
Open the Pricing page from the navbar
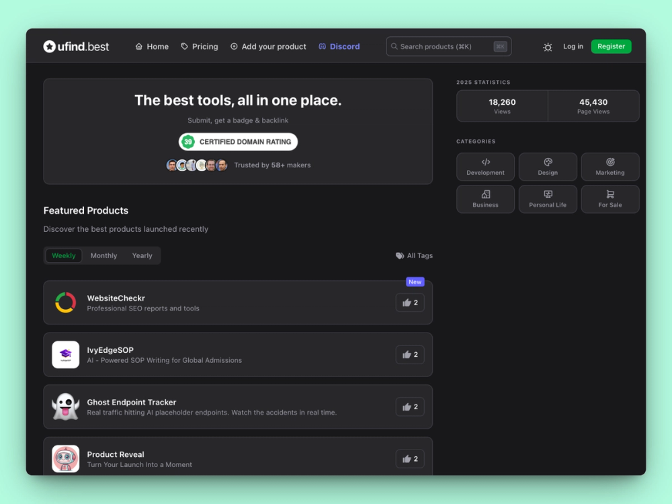[x=200, y=46]
